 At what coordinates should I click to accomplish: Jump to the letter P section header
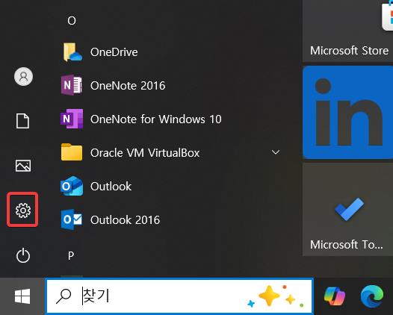[71, 255]
